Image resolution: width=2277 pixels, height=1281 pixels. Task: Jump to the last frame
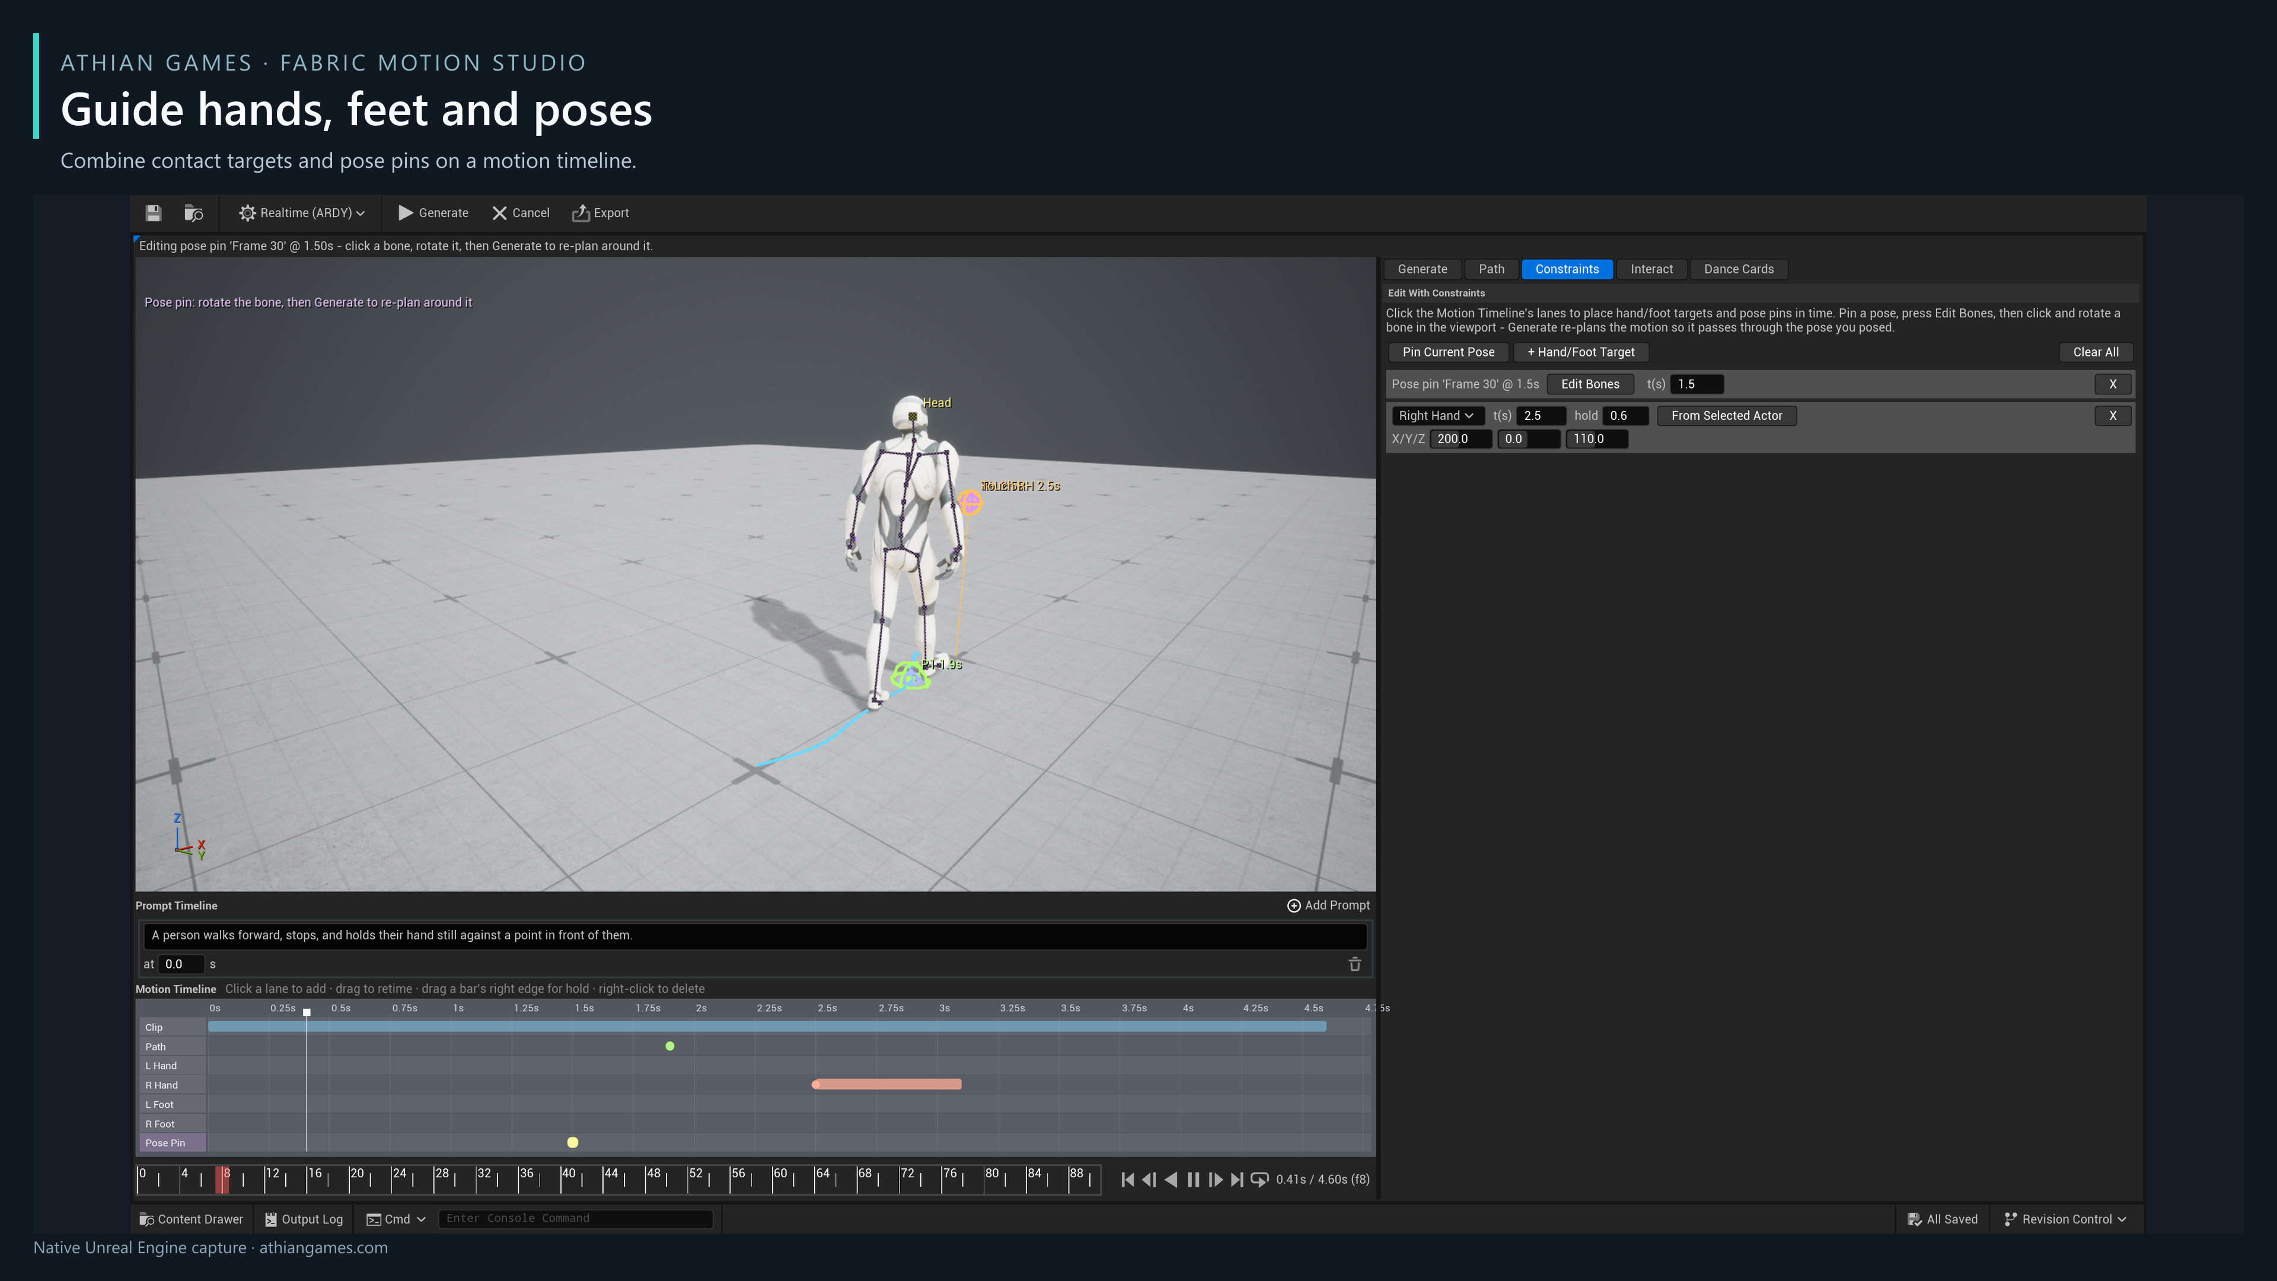tap(1236, 1180)
